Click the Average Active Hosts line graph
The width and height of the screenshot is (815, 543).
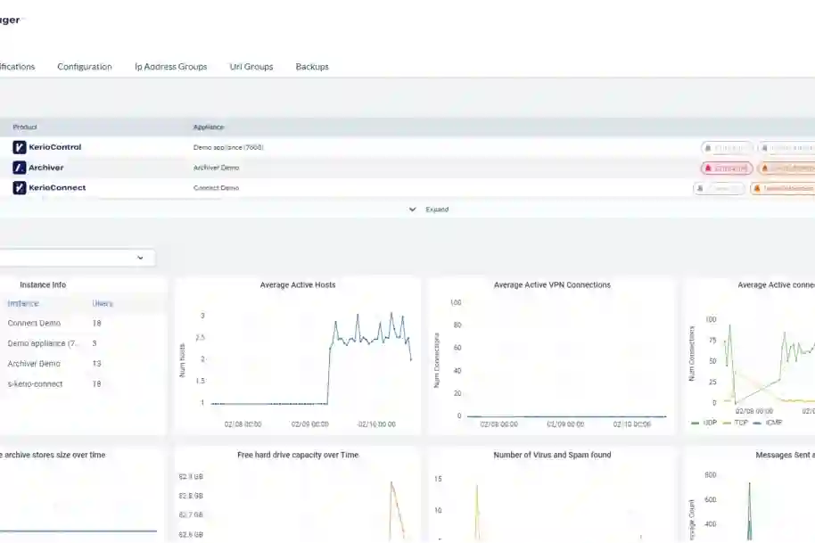312,358
